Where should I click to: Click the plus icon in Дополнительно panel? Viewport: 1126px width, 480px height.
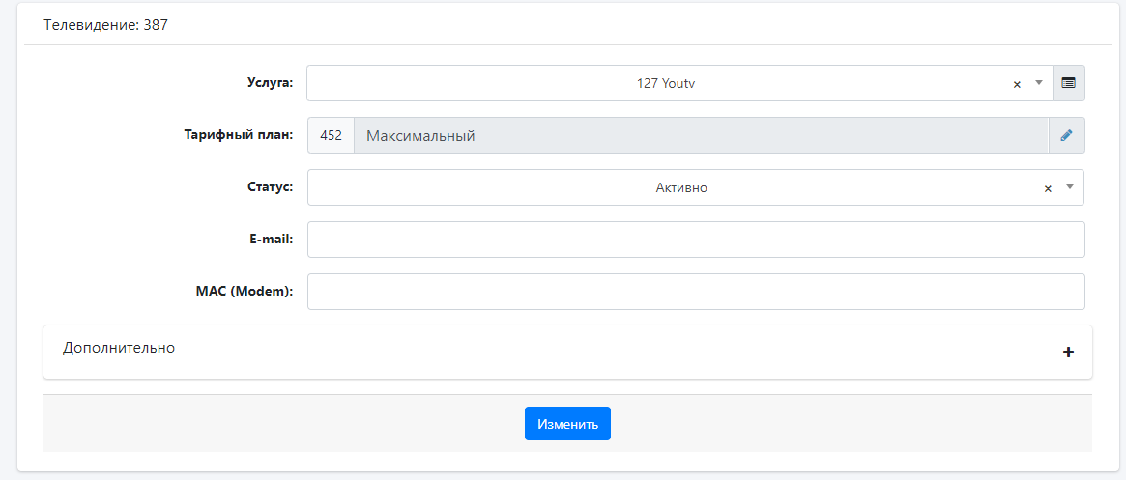pyautogui.click(x=1068, y=353)
